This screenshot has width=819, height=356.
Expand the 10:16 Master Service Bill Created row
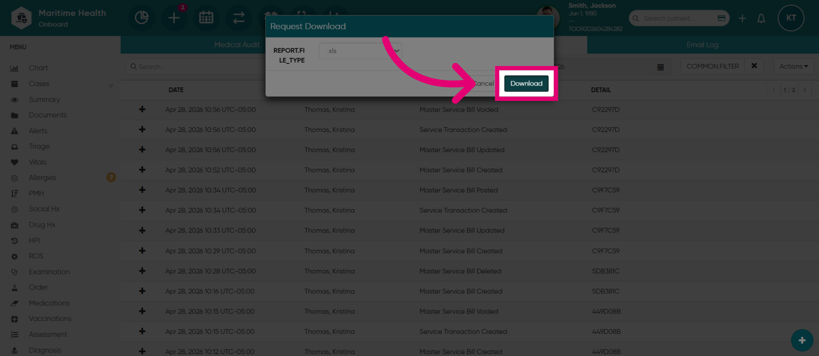pos(142,291)
